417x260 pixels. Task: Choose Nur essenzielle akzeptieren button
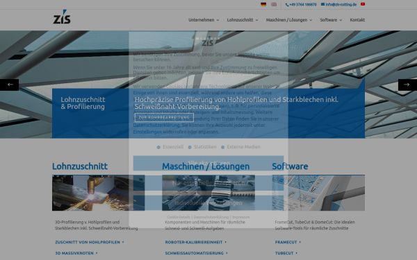tap(208, 183)
